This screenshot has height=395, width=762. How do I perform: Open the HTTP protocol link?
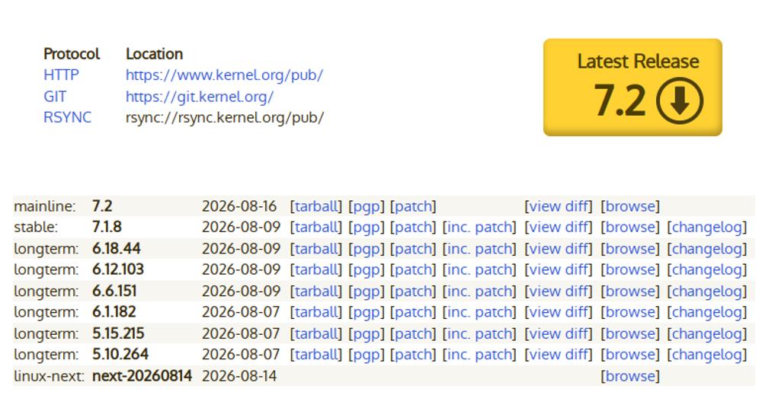coord(61,75)
